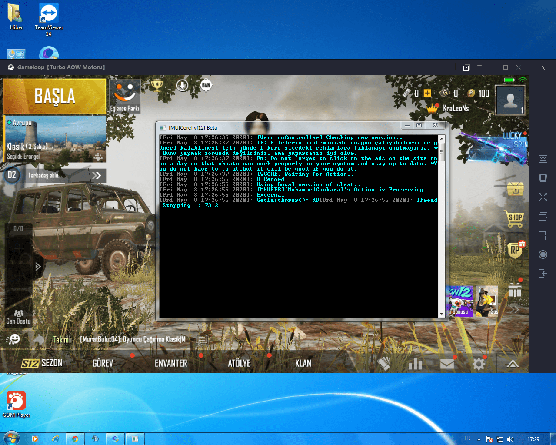556x445 pixels.
Task: Open the mail envelope icon
Action: (x=447, y=364)
